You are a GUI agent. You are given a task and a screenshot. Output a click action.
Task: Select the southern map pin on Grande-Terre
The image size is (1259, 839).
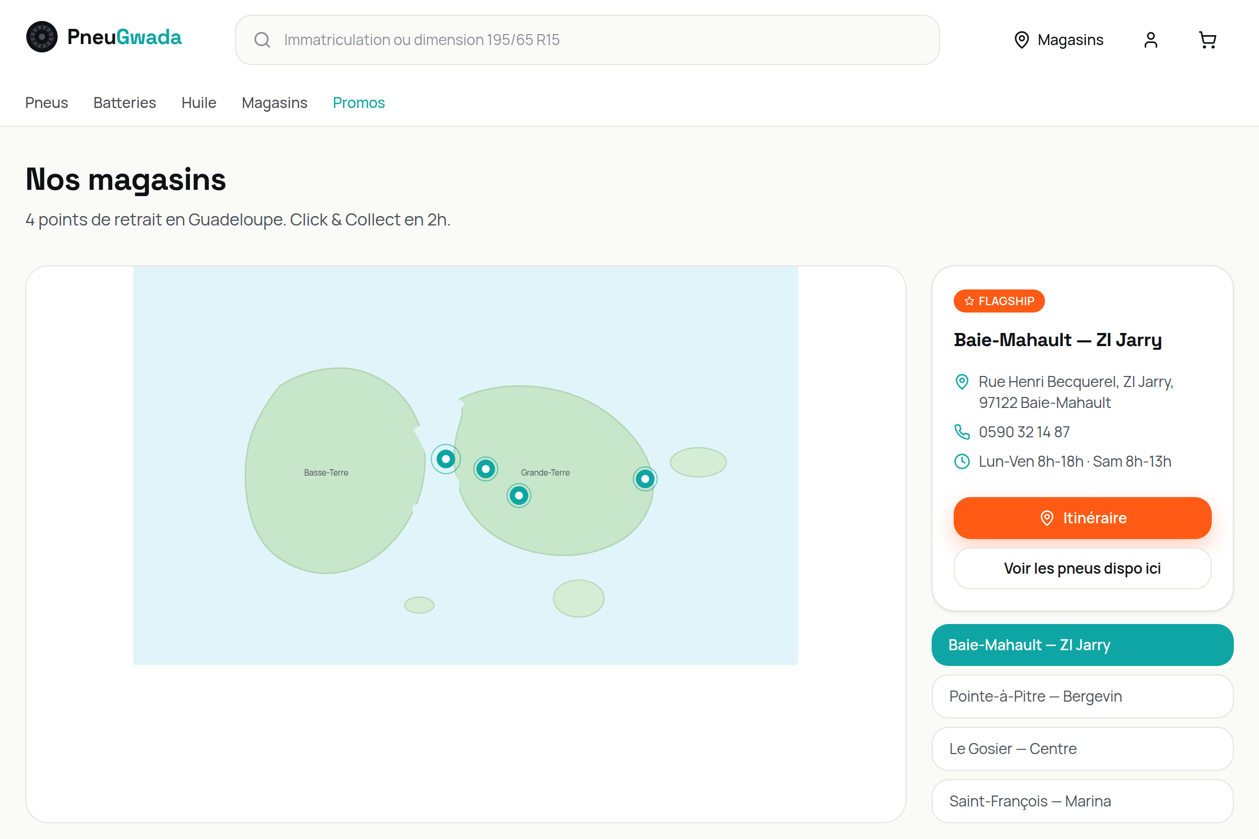[519, 496]
